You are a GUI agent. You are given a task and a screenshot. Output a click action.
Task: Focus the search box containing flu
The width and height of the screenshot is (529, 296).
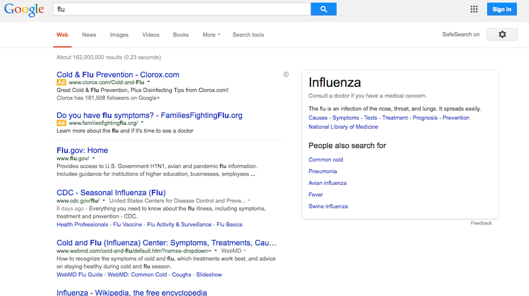pyautogui.click(x=182, y=9)
